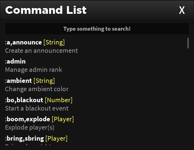The width and height of the screenshot is (194, 150).
Task: Click the "Explode player(s)" description text
Action: [x=29, y=127]
